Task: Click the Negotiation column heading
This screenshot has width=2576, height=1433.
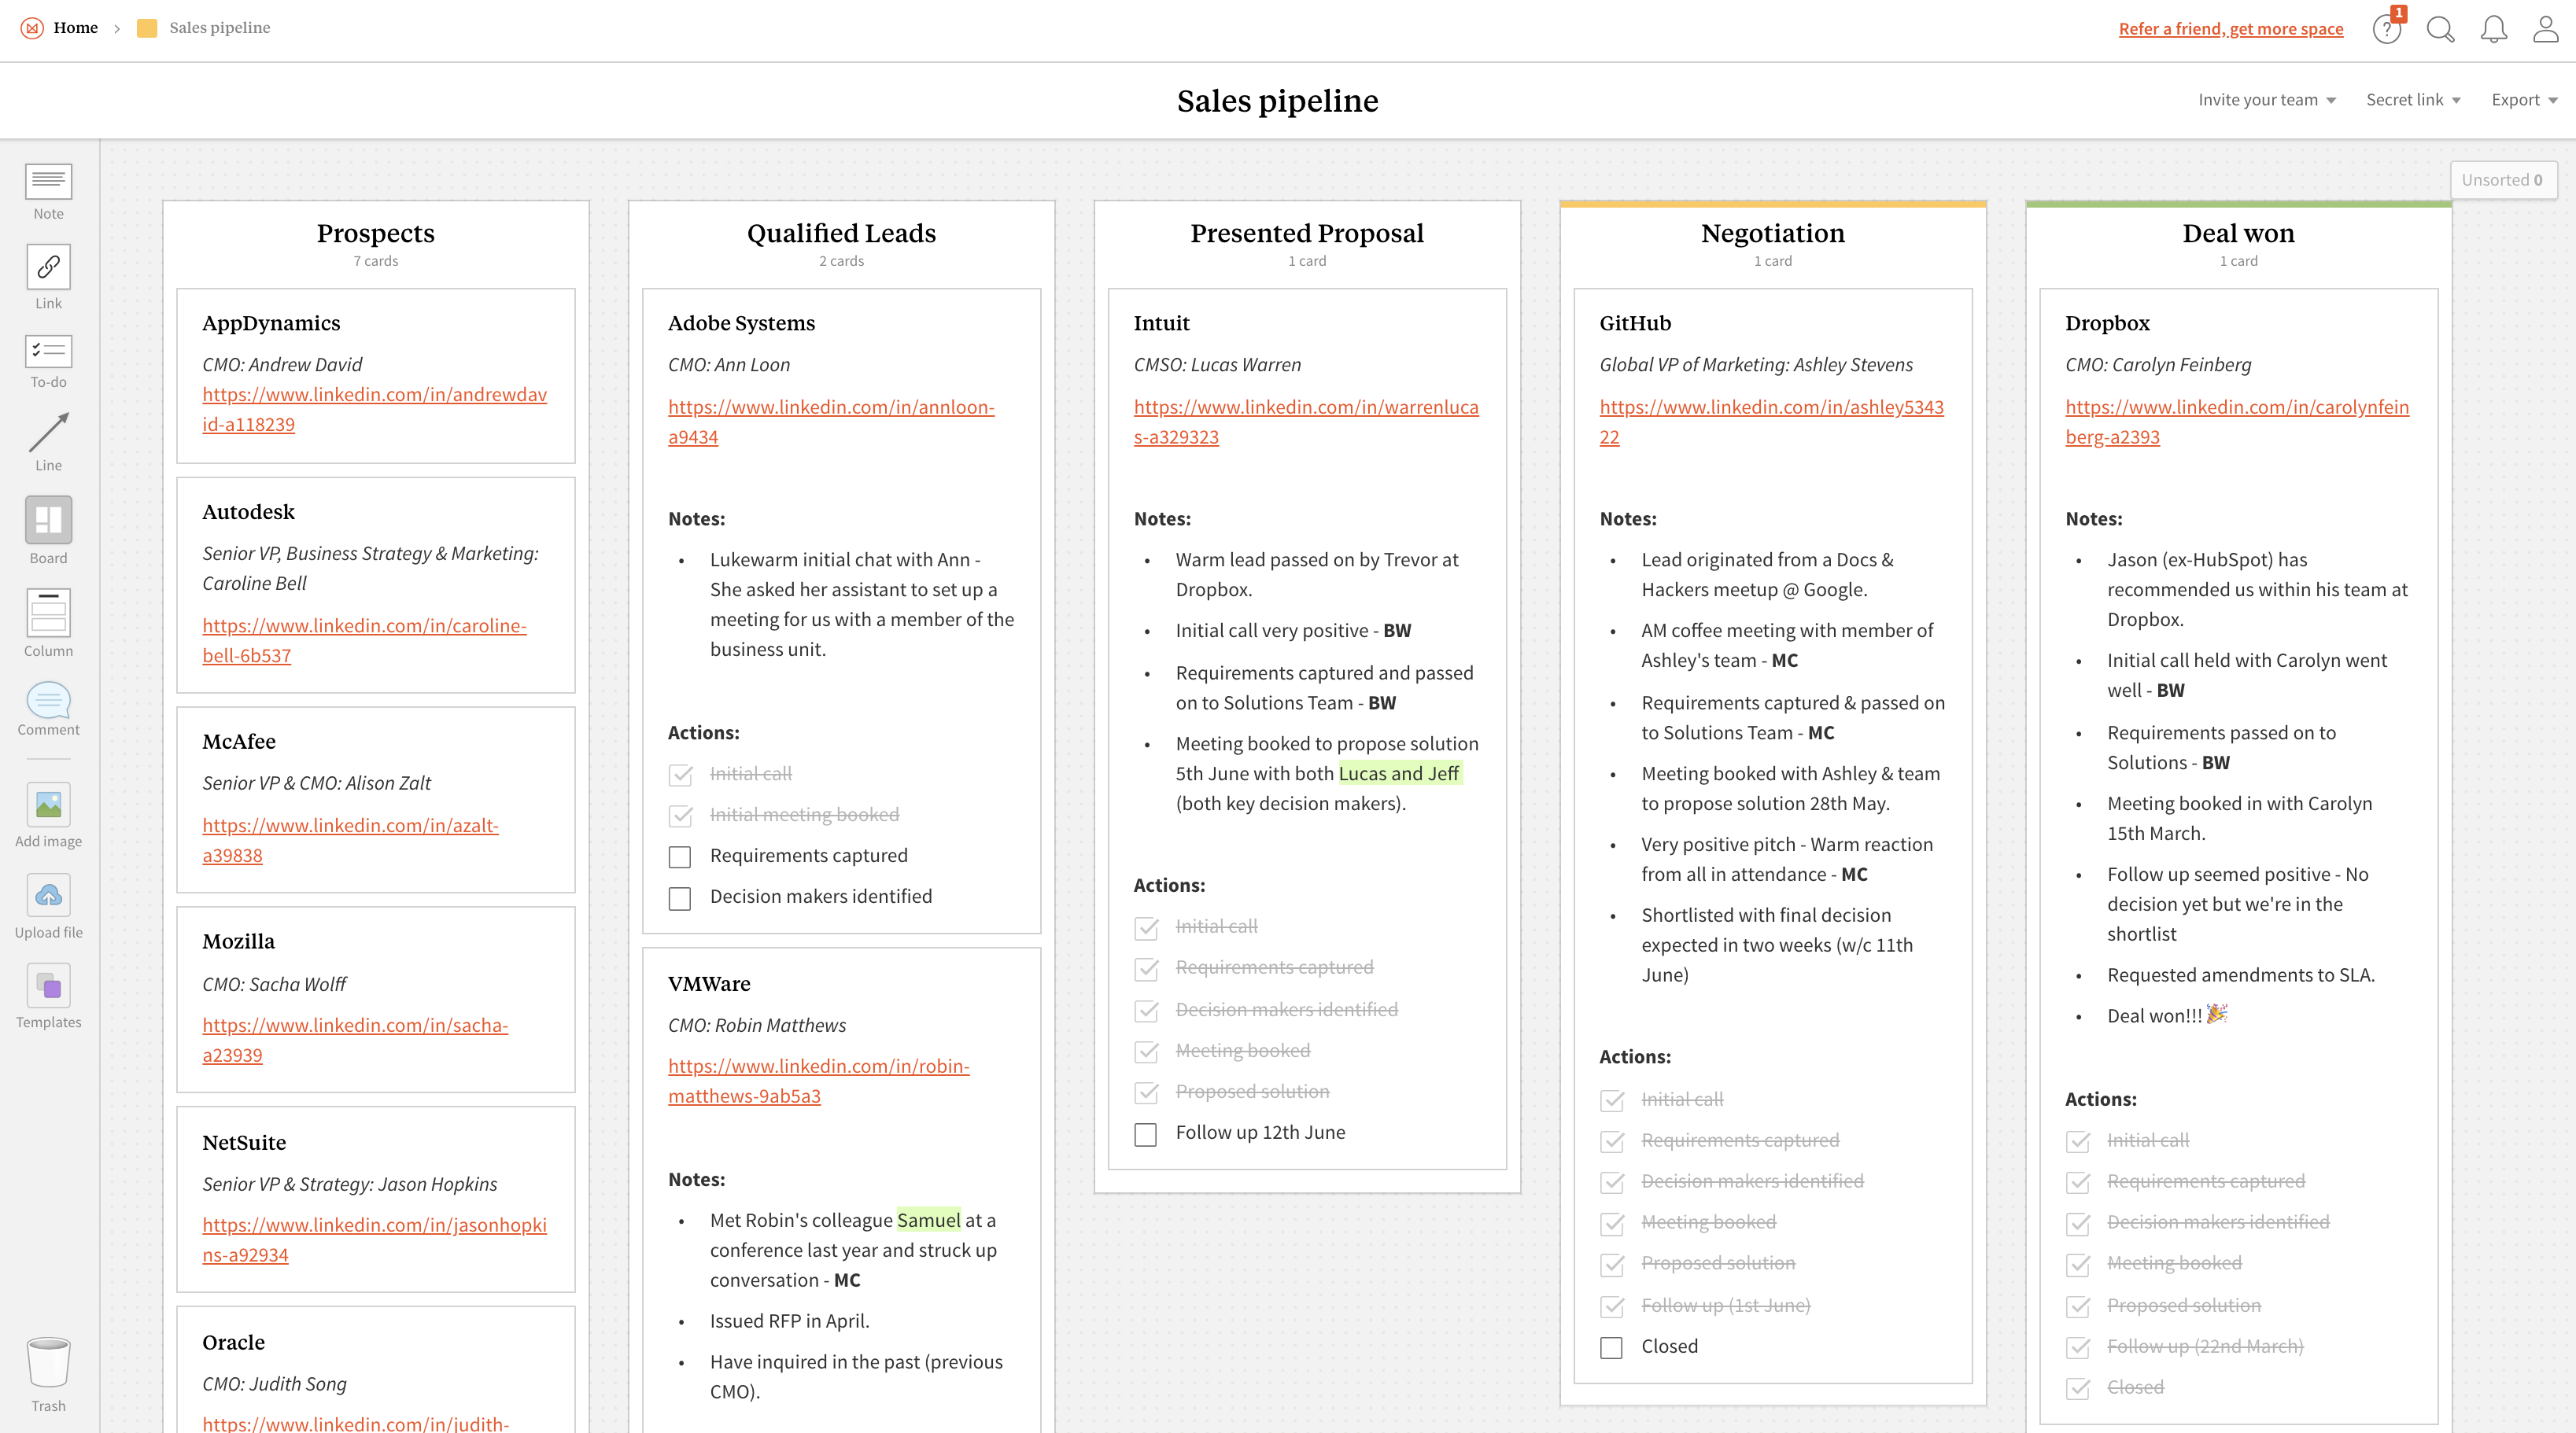Action: click(1772, 233)
